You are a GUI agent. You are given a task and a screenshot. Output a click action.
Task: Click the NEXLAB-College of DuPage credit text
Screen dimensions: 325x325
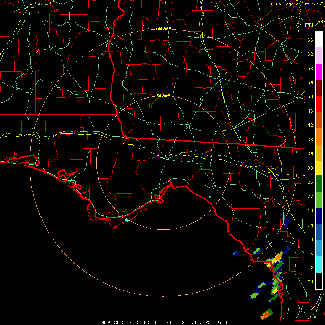click(291, 4)
